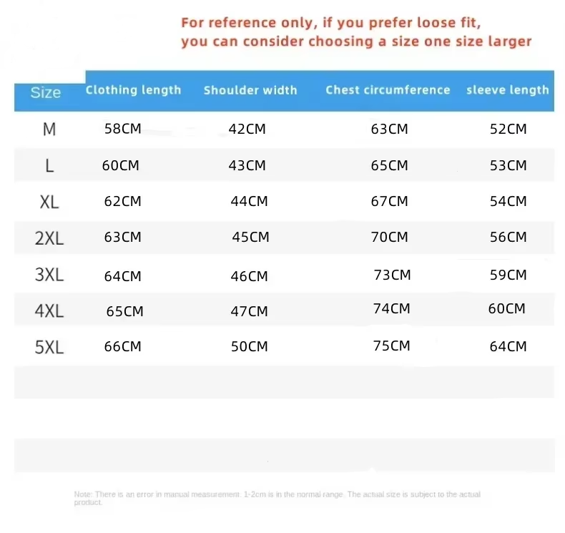Select the Chest circumference header
Image resolution: width=565 pixels, height=533 pixels.
pyautogui.click(x=388, y=89)
